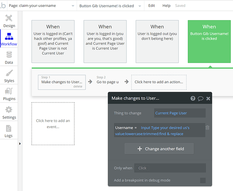Screen dimensions: 233x191
Task: Close the Make changes to User panel
Action: tap(208, 99)
